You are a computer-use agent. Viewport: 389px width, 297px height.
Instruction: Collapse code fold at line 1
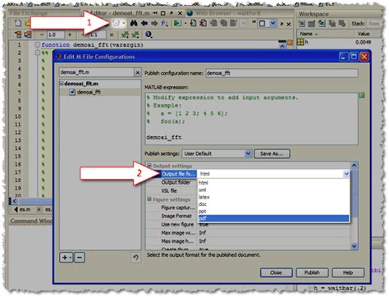[x=38, y=44]
